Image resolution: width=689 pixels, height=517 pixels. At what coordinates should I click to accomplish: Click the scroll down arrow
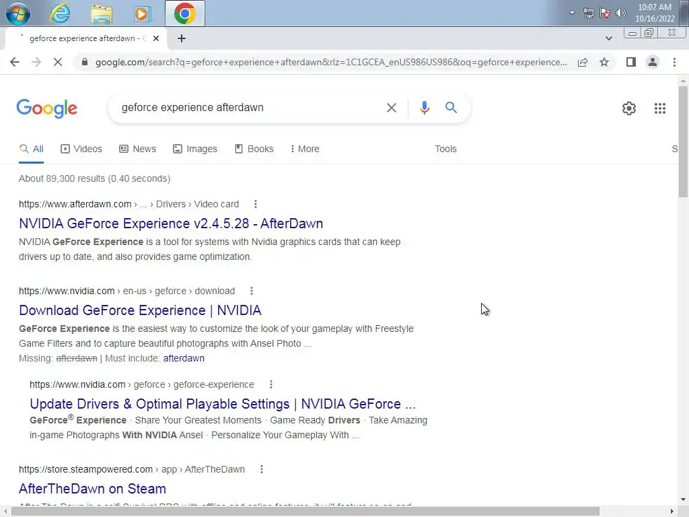pos(683,499)
